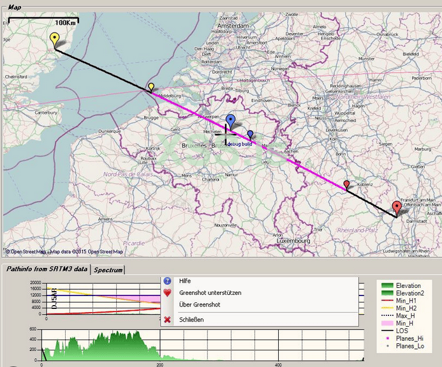Choose Über Greenshot from the context menu
Image resolution: width=442 pixels, height=367 pixels.
200,304
